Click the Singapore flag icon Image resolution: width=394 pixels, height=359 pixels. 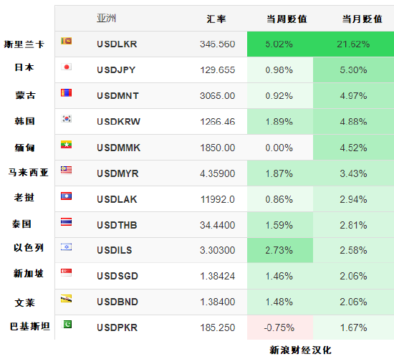point(67,273)
